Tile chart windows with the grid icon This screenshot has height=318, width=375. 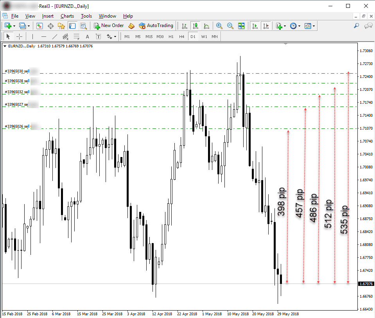(x=241, y=26)
